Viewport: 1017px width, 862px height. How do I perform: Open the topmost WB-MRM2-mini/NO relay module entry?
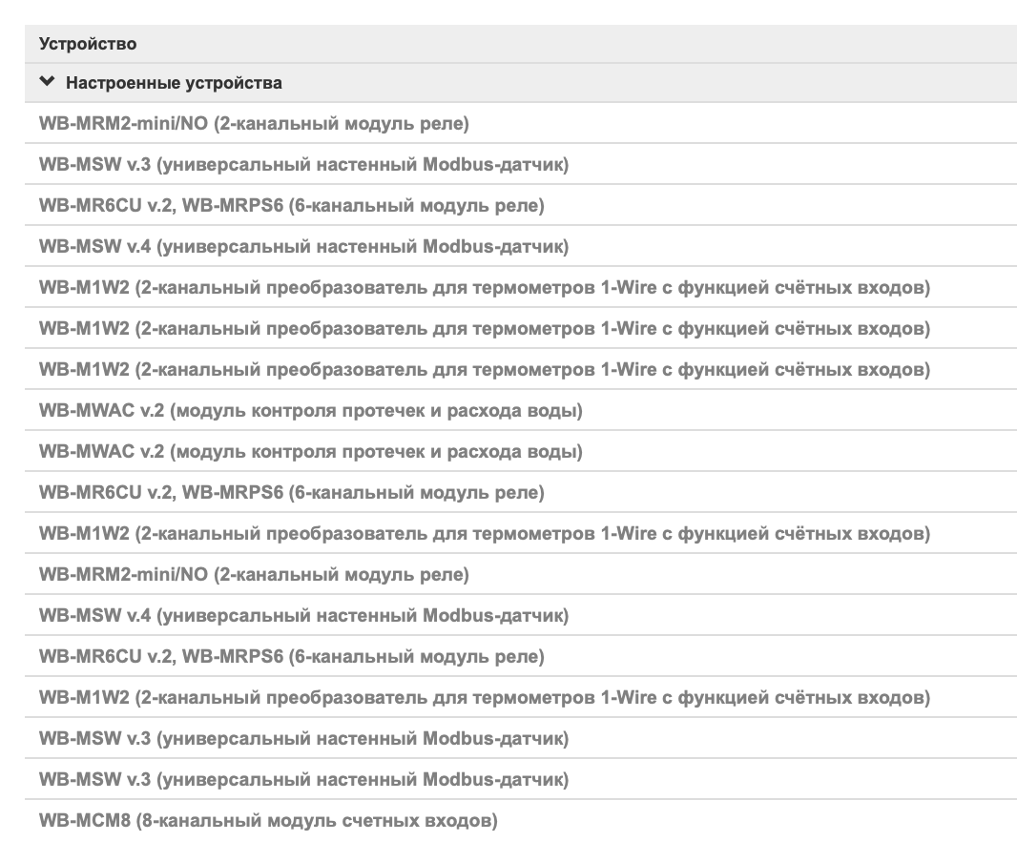click(x=521, y=123)
